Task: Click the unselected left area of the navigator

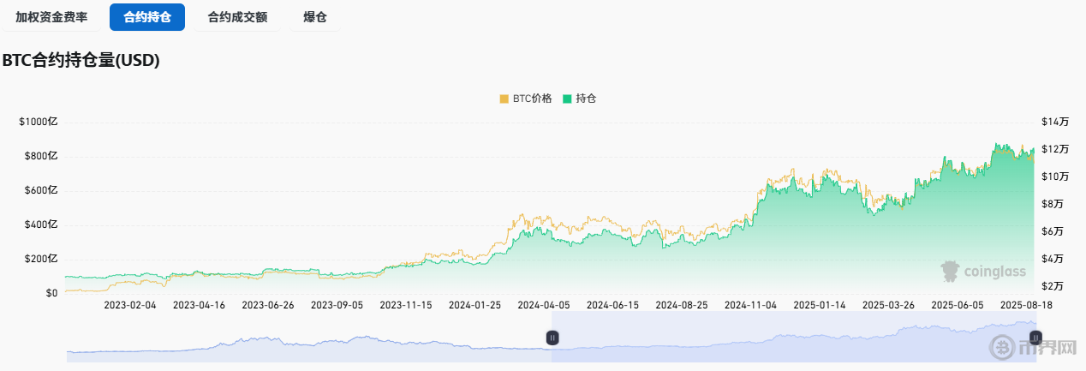Action: [x=308, y=343]
